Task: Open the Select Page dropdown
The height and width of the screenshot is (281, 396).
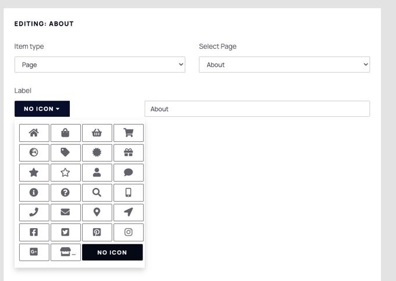Action: point(284,65)
